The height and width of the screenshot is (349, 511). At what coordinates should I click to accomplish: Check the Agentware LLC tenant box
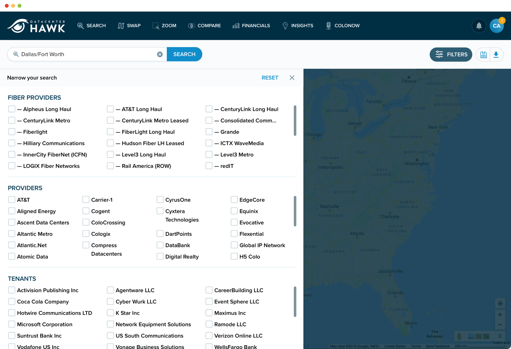pyautogui.click(x=110, y=290)
